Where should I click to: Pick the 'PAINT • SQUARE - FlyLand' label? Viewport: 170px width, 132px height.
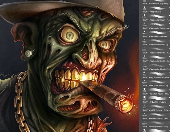tap(155, 102)
